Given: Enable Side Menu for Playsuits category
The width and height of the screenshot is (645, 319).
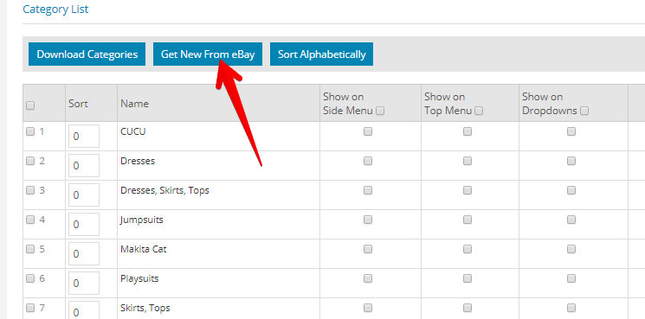Looking at the screenshot, I should tap(368, 278).
